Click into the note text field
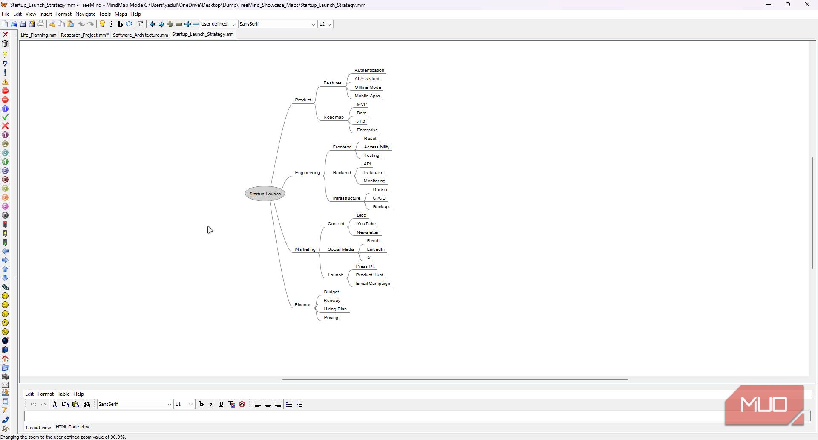Viewport: 818px width, 440px height. tap(418, 416)
